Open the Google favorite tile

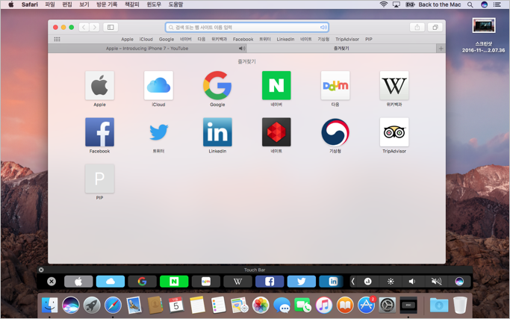point(217,86)
